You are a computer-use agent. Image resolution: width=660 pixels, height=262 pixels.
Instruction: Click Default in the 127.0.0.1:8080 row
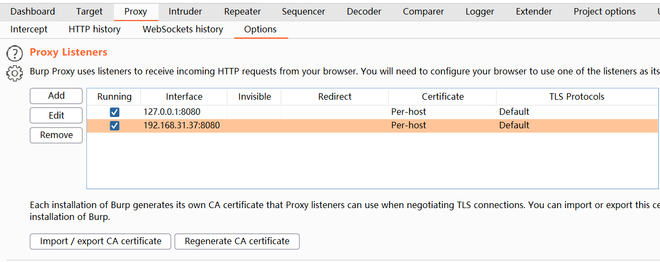pos(514,112)
